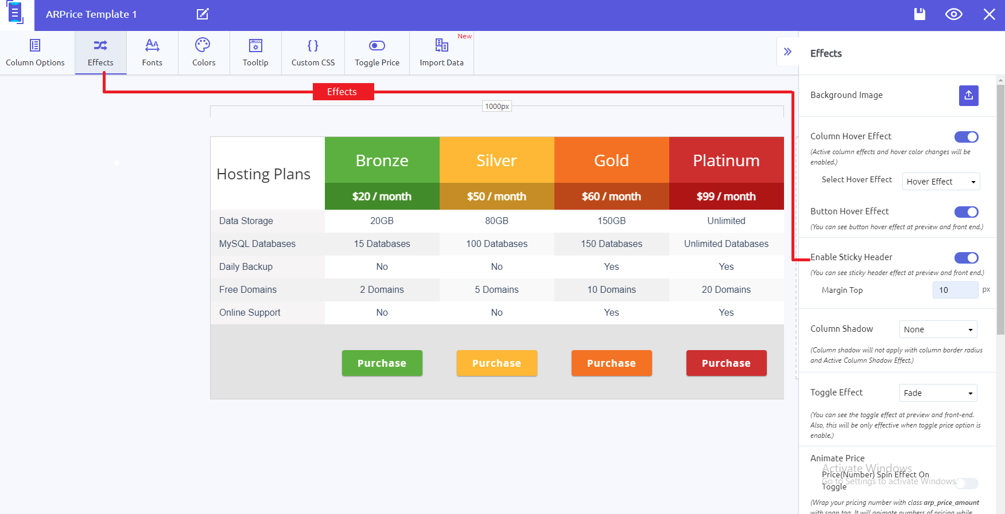Viewport: 1005px width, 514px height.
Task: Open the Column Options tab
Action: (x=35, y=53)
